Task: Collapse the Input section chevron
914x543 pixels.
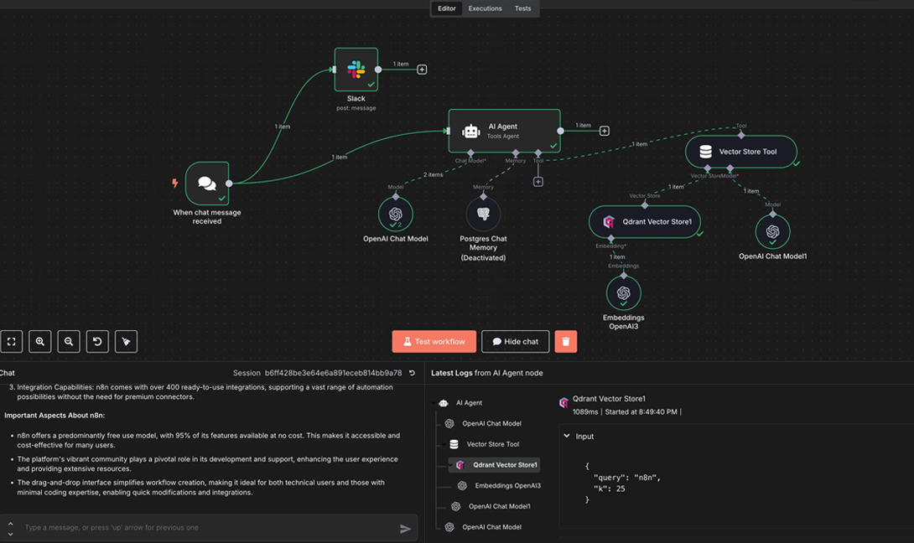Action: [x=567, y=436]
